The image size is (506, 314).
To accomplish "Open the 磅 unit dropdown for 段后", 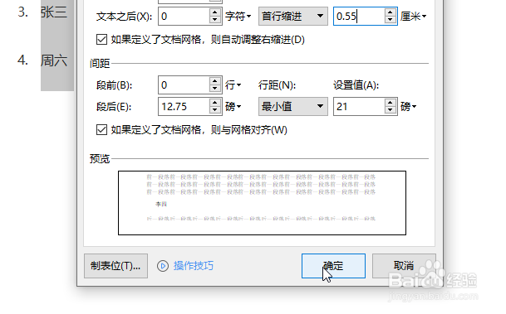I will point(233,107).
